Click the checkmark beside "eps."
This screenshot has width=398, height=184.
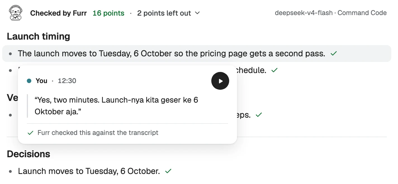259,115
